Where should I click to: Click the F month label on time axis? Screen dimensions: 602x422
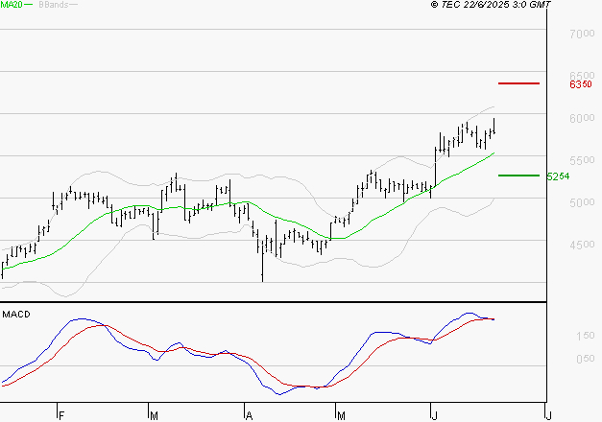61,416
